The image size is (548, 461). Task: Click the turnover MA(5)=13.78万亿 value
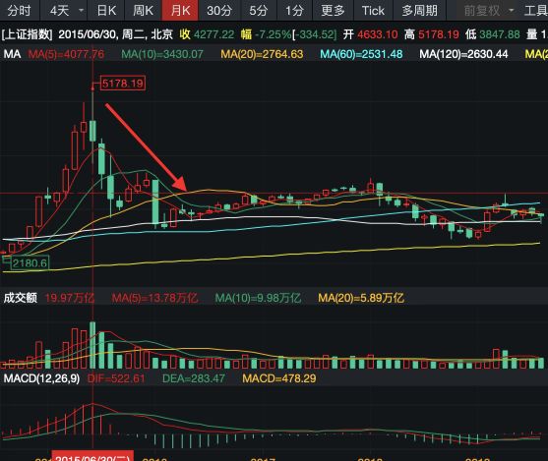point(154,298)
